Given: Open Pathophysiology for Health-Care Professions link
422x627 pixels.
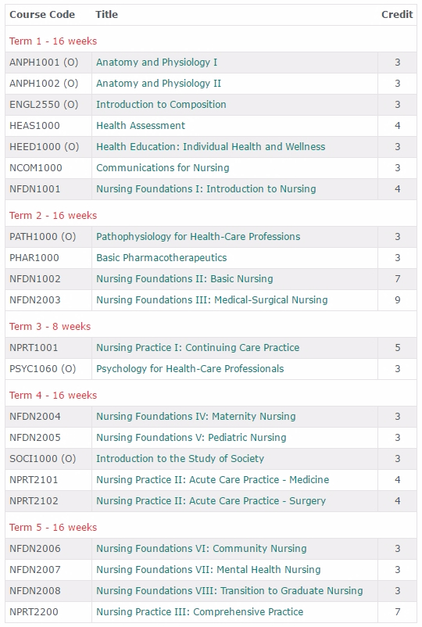Looking at the screenshot, I should click(198, 237).
